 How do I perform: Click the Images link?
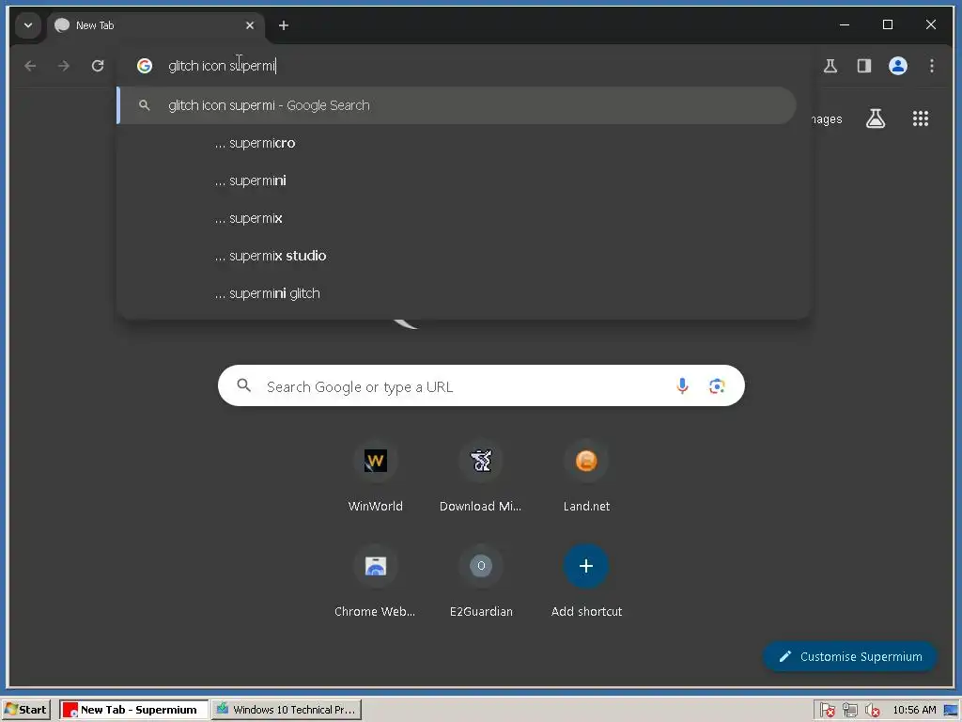826,119
